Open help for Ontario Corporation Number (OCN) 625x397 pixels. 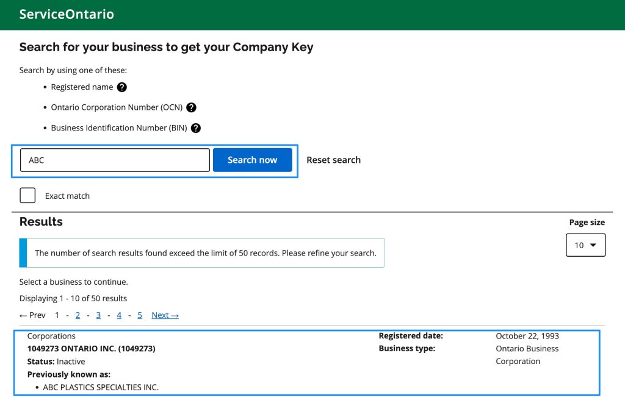click(190, 107)
